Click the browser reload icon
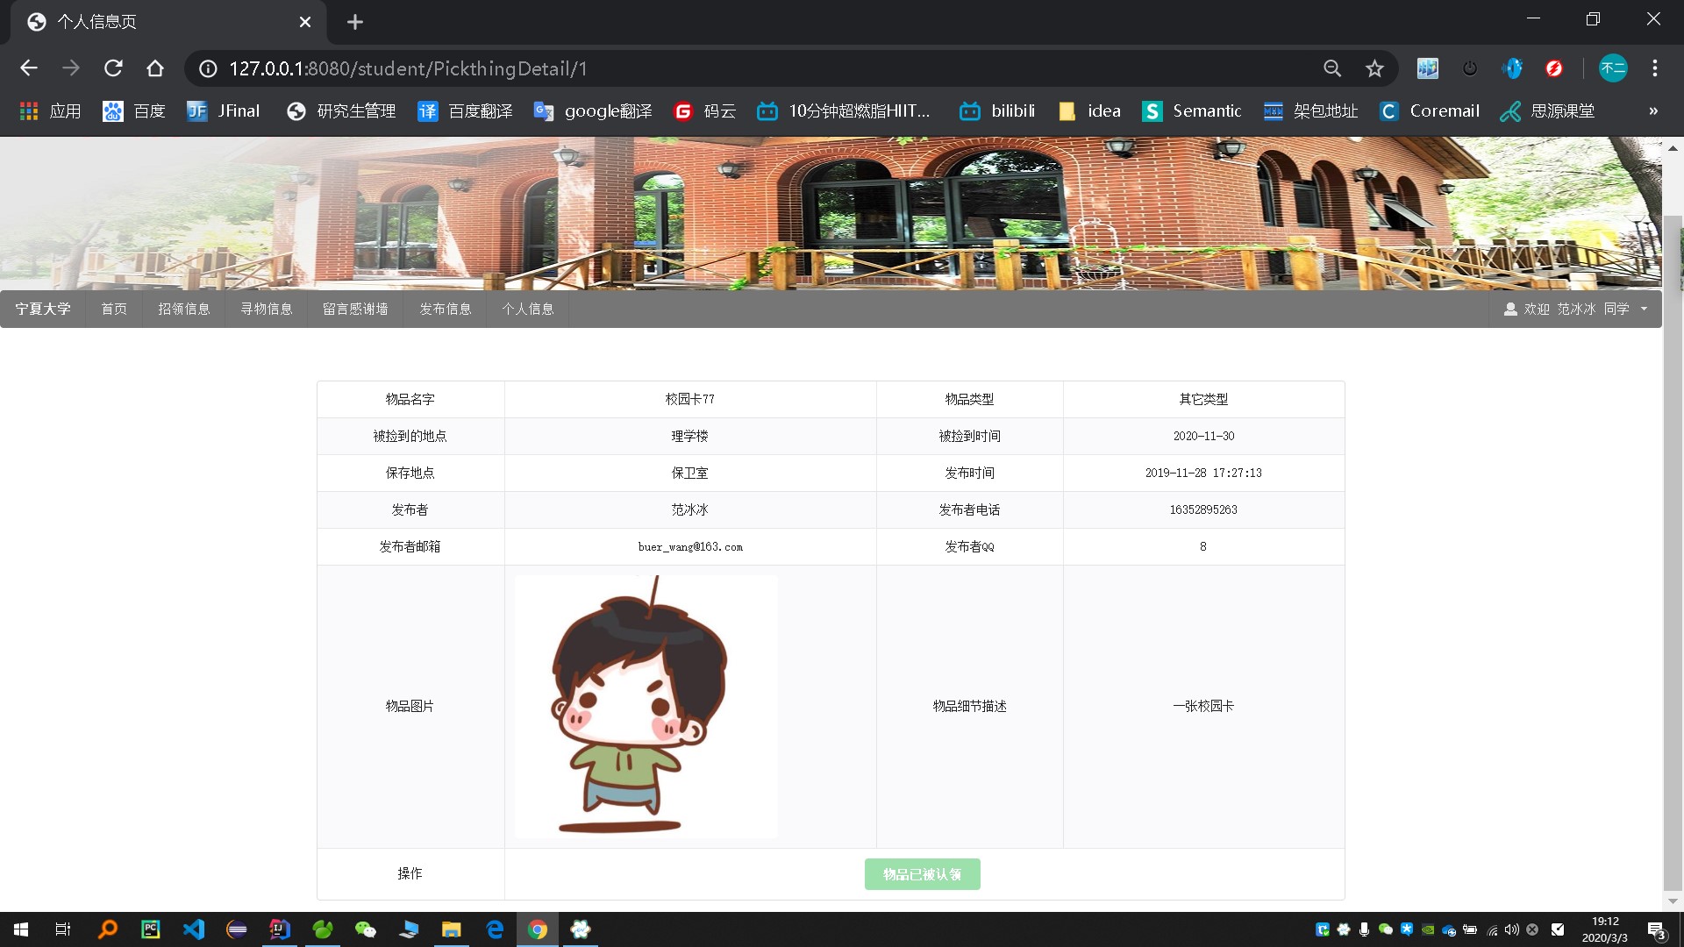 coord(113,68)
